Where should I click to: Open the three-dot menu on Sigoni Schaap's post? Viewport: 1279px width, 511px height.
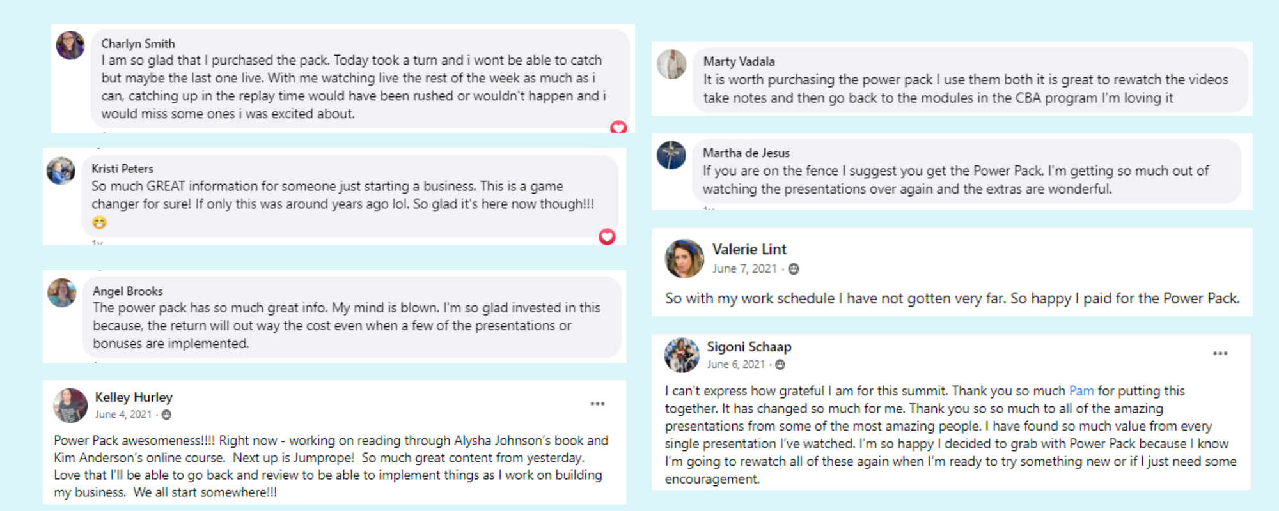[x=1220, y=353]
